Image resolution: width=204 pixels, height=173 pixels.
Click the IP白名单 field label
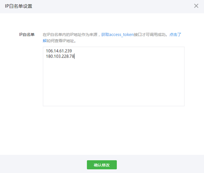coord(27,34)
